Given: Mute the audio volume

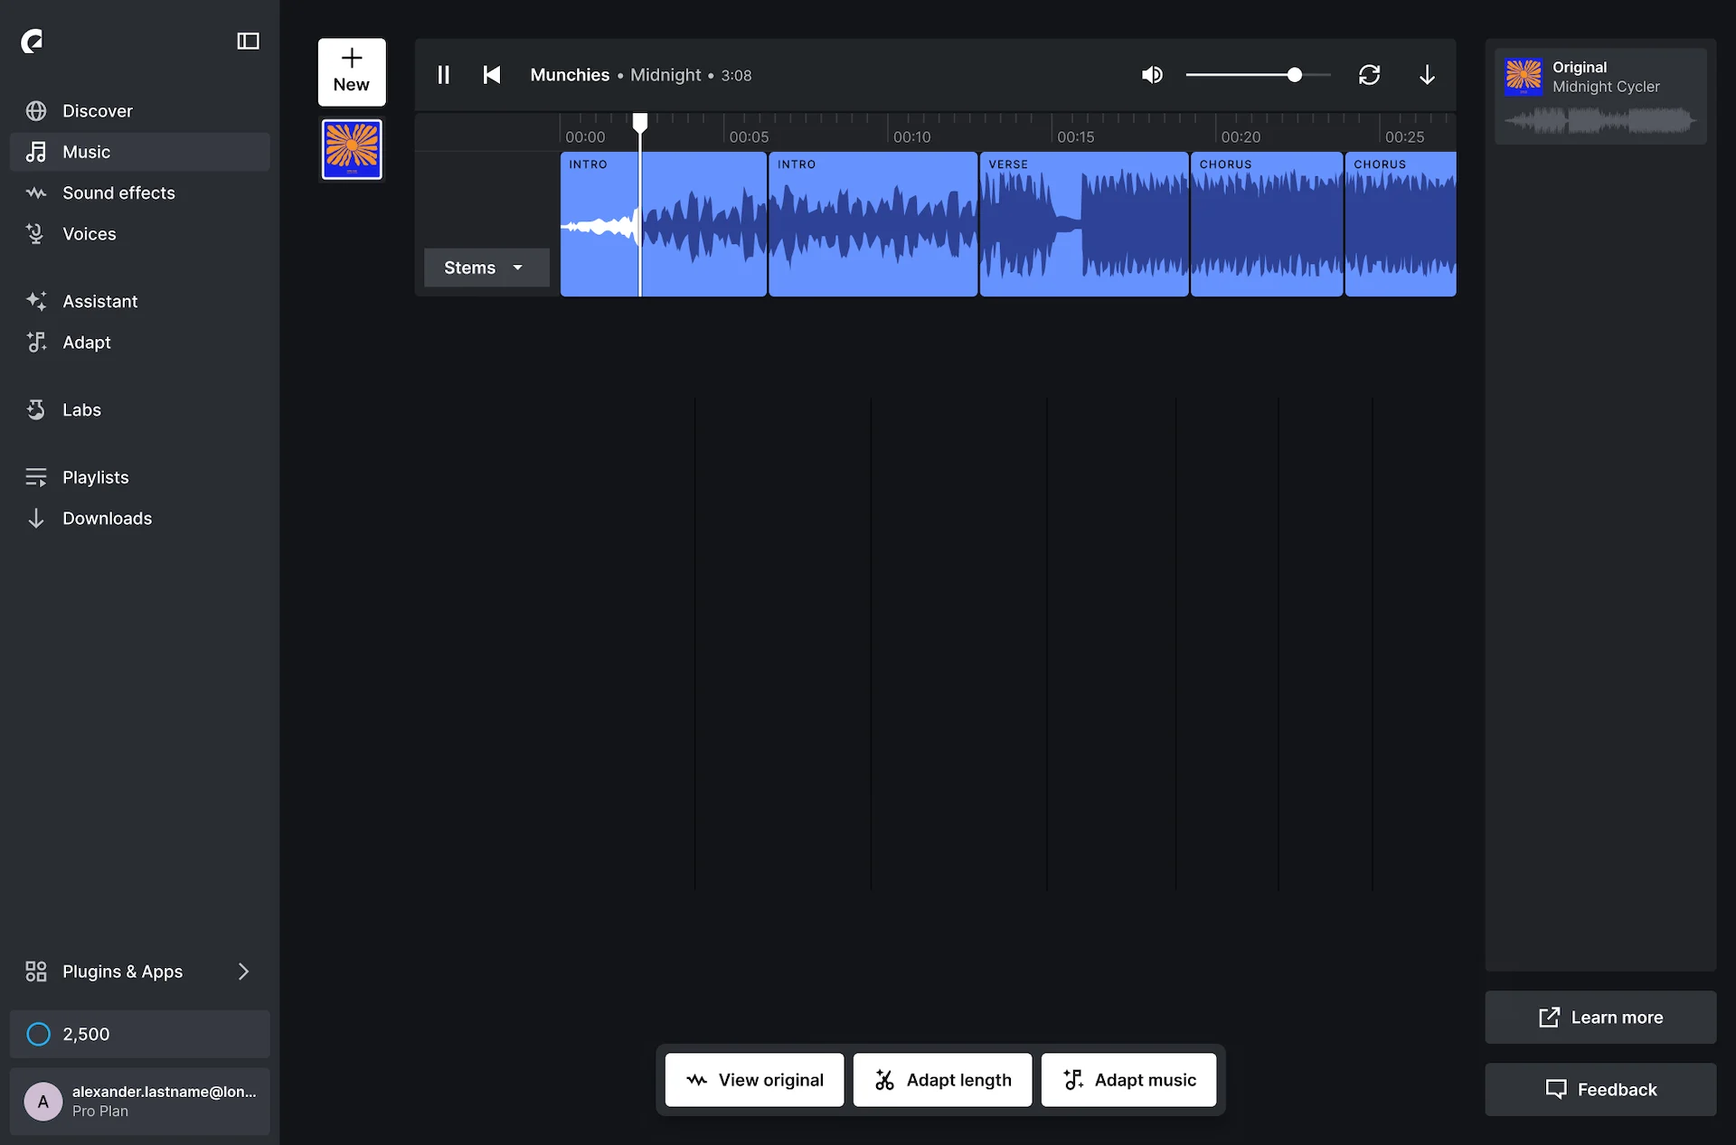Looking at the screenshot, I should (x=1152, y=75).
